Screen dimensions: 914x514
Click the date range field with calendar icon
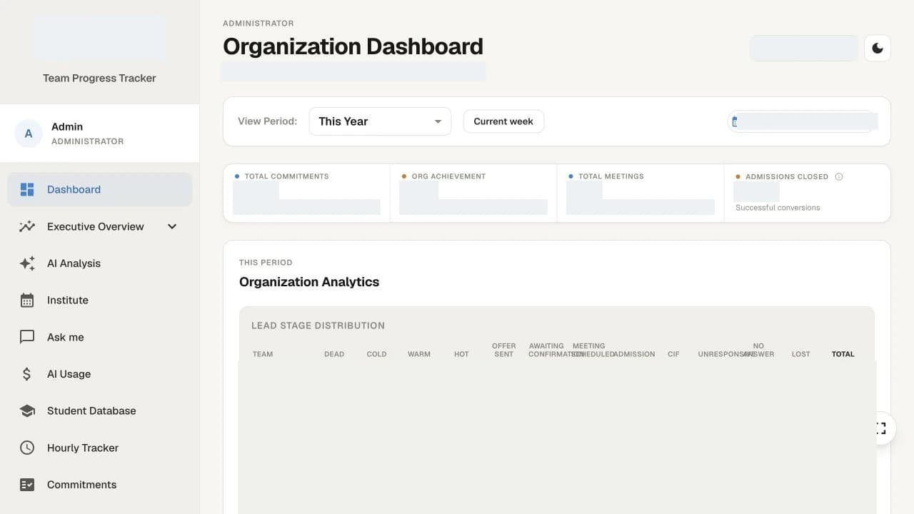point(803,121)
